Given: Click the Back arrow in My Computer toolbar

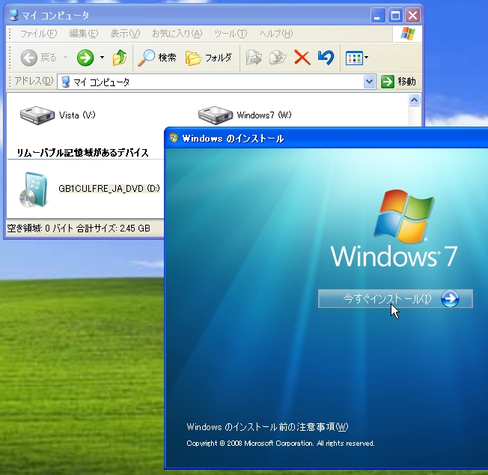Looking at the screenshot, I should tap(29, 58).
